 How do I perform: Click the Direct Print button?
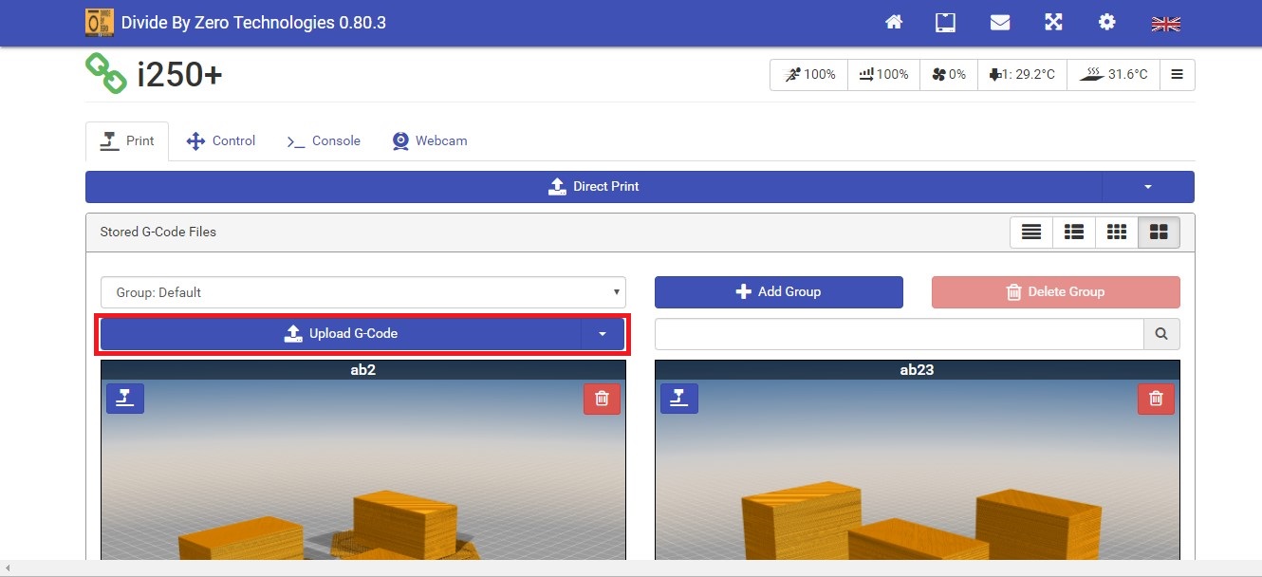(594, 187)
